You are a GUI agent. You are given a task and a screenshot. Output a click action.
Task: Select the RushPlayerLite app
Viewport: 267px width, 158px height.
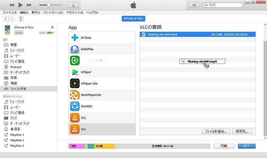point(102,95)
